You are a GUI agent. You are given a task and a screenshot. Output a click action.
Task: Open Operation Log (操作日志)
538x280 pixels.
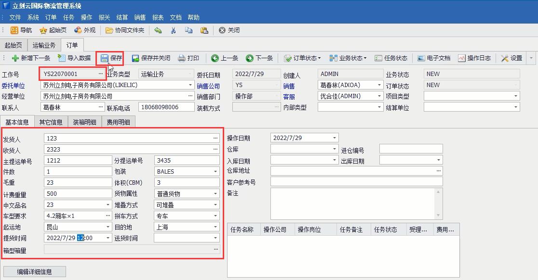pos(462,58)
